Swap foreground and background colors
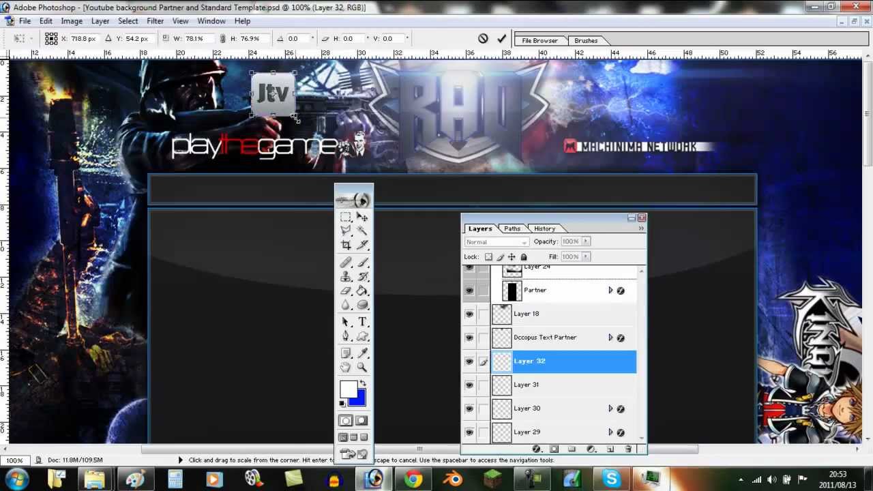 pyautogui.click(x=362, y=384)
